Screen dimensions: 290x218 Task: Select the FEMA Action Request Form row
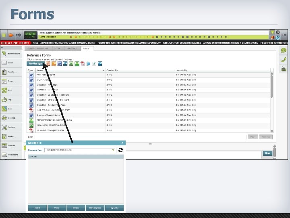(x=149, y=130)
